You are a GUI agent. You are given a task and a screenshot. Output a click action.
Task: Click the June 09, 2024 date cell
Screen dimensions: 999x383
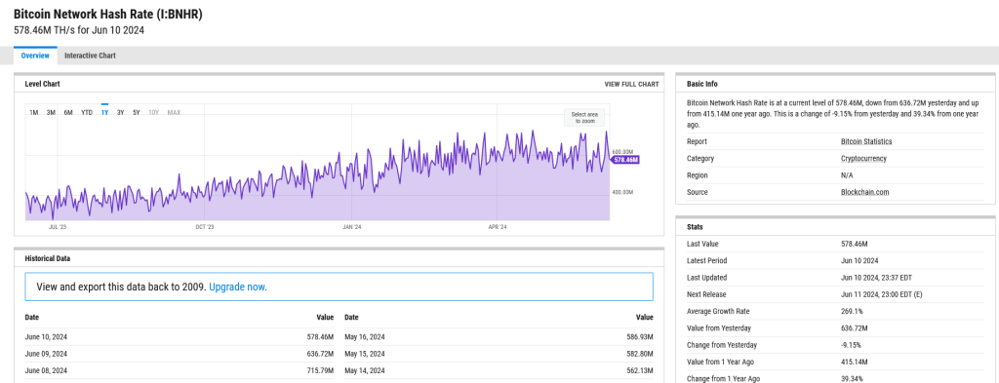tap(46, 354)
